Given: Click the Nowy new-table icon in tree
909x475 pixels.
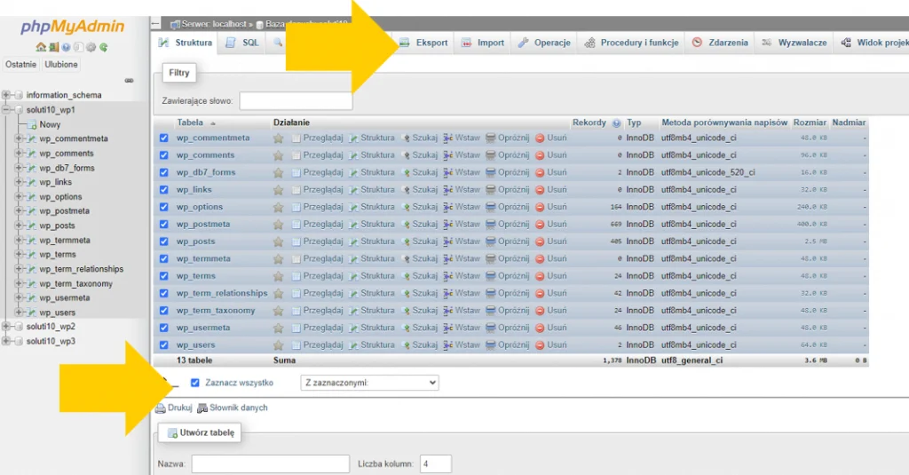Looking at the screenshot, I should click(x=32, y=124).
